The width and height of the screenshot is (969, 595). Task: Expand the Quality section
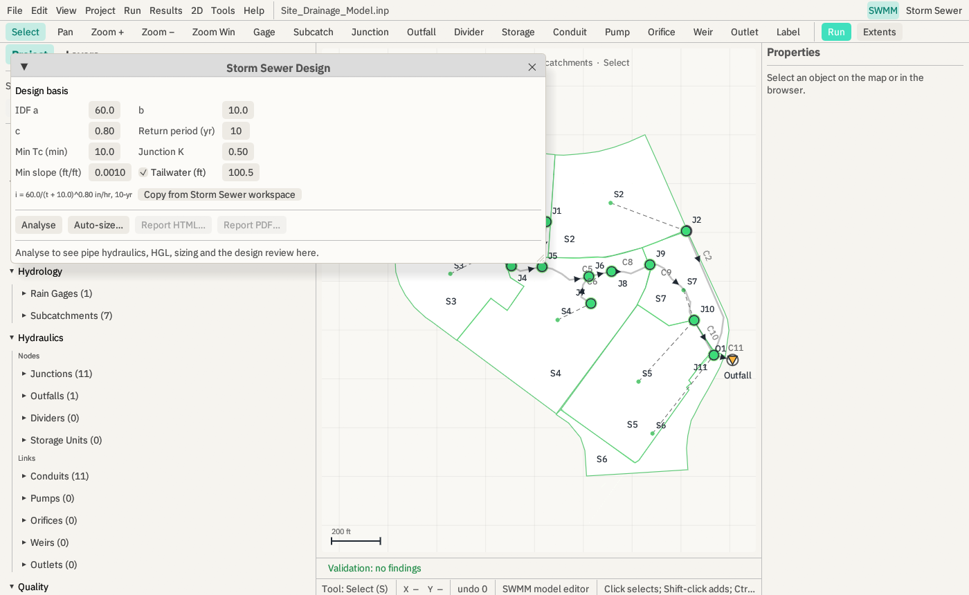[12, 587]
